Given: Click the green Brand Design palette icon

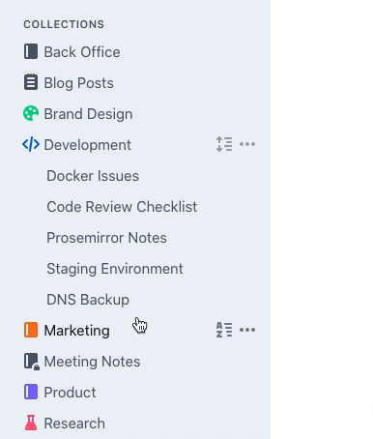Looking at the screenshot, I should click(x=31, y=114).
